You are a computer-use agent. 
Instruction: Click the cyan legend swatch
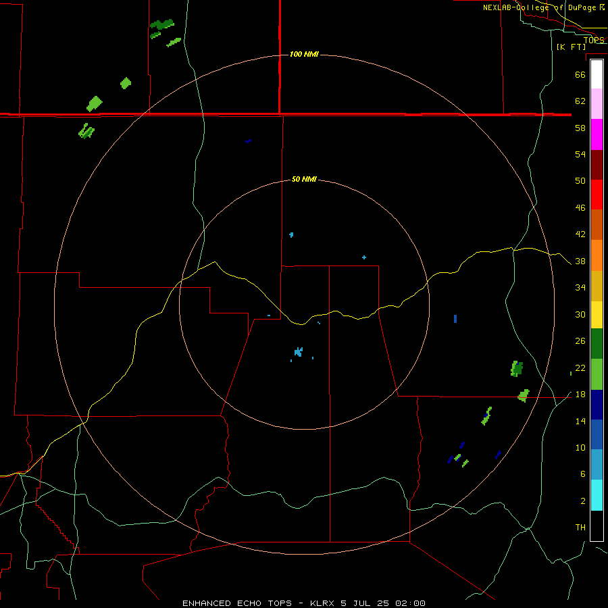point(597,495)
